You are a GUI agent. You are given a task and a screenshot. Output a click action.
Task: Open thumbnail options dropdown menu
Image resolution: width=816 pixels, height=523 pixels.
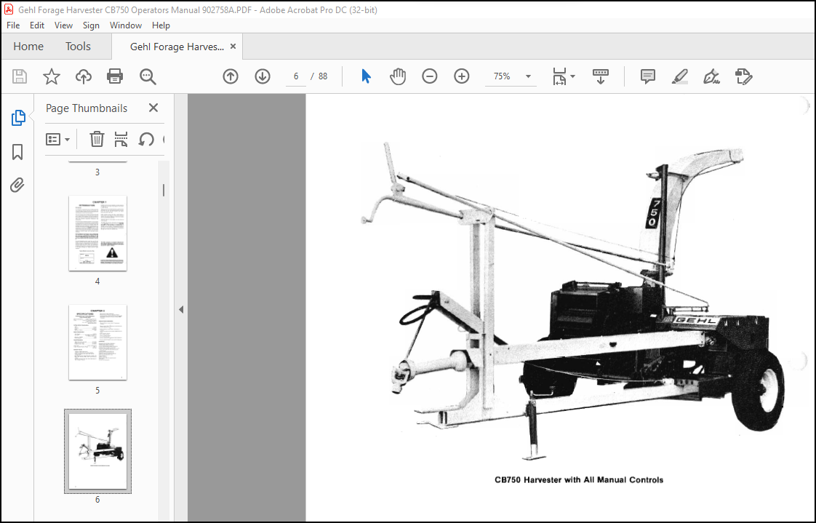pyautogui.click(x=57, y=139)
